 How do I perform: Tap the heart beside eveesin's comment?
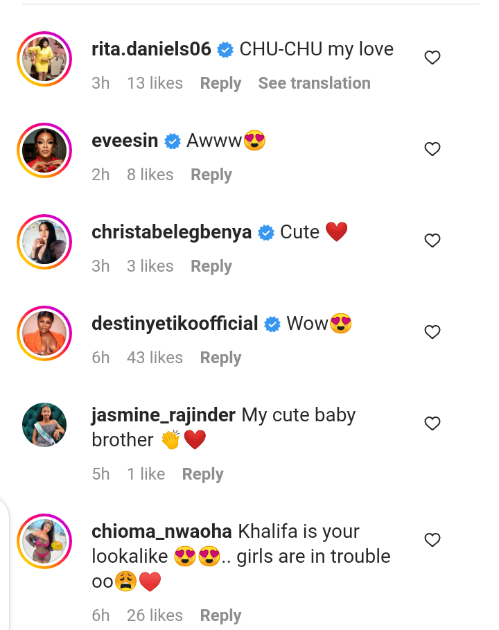pyautogui.click(x=432, y=149)
